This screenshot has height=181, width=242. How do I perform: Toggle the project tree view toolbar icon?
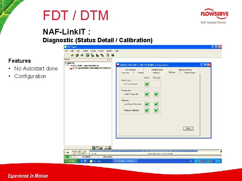(x=108, y=55)
